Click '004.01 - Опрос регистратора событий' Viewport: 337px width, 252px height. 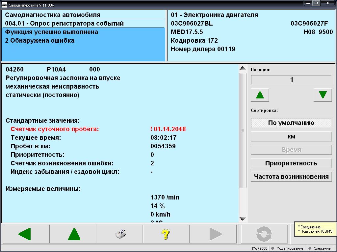click(x=64, y=23)
